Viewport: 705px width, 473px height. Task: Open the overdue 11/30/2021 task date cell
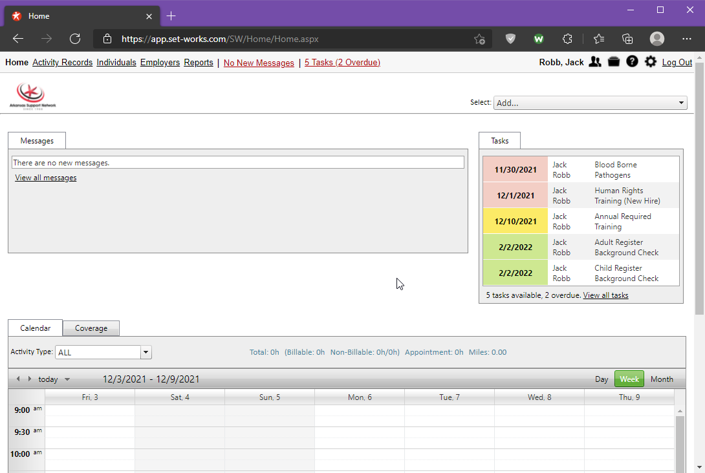click(515, 170)
